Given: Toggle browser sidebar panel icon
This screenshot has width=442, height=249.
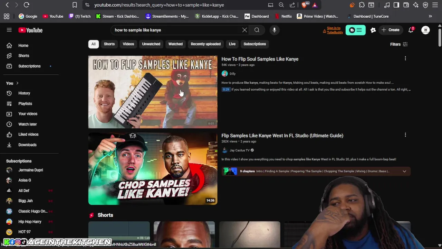Looking at the screenshot, I should 396,5.
